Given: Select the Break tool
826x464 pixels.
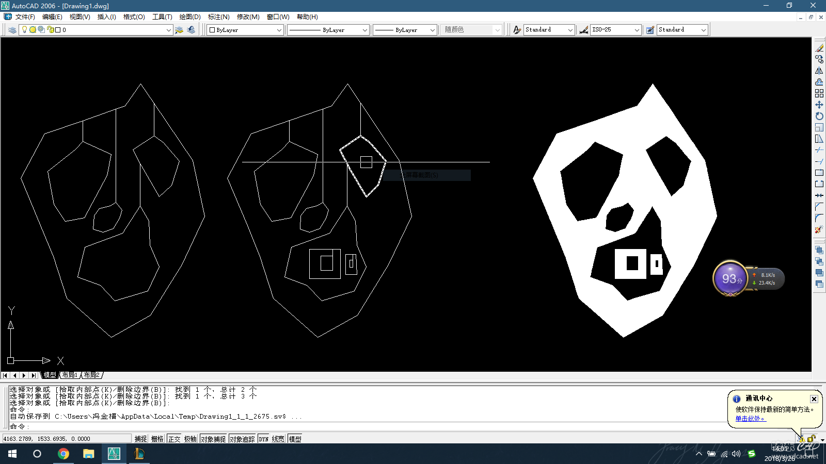Looking at the screenshot, I should [819, 184].
